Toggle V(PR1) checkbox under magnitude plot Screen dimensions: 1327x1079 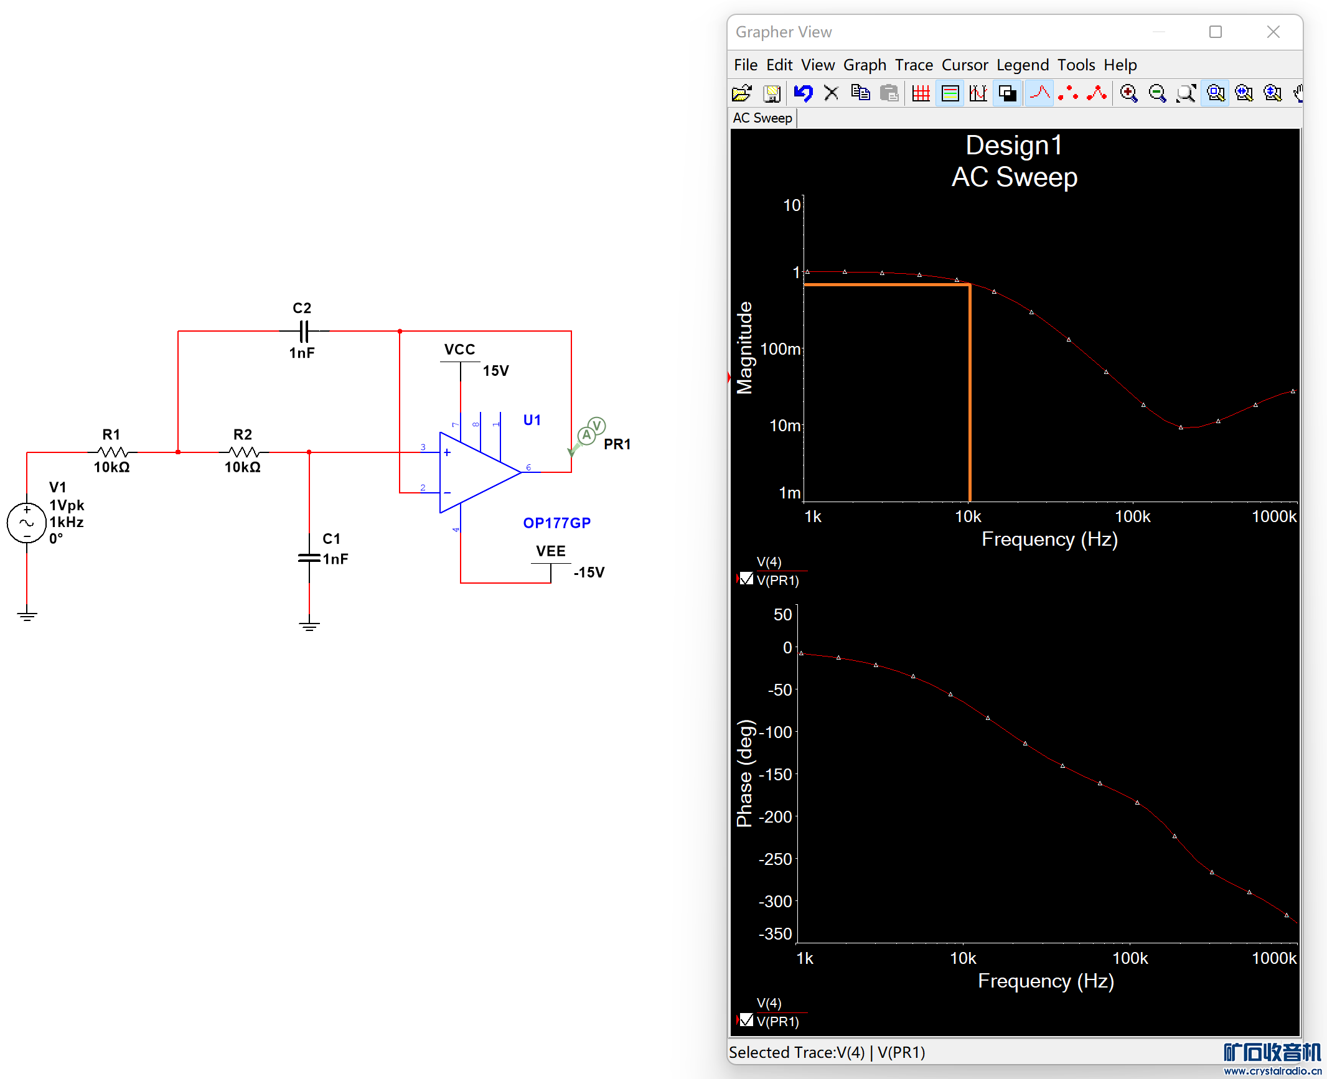[x=746, y=579]
